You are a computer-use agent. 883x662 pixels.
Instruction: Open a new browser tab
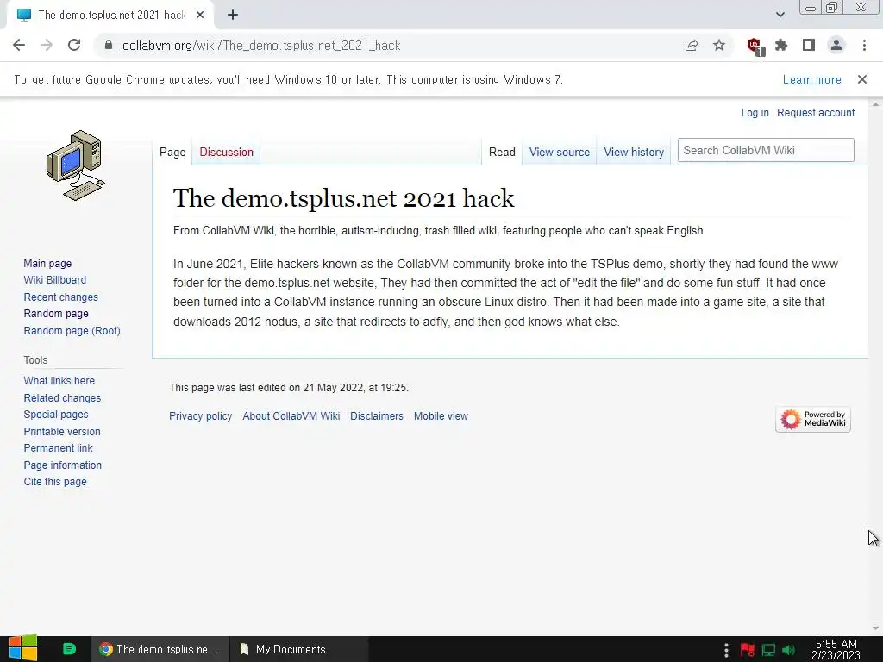point(233,16)
